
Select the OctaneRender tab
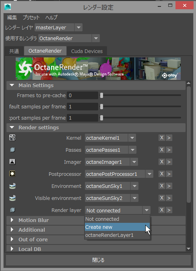tap(45, 51)
